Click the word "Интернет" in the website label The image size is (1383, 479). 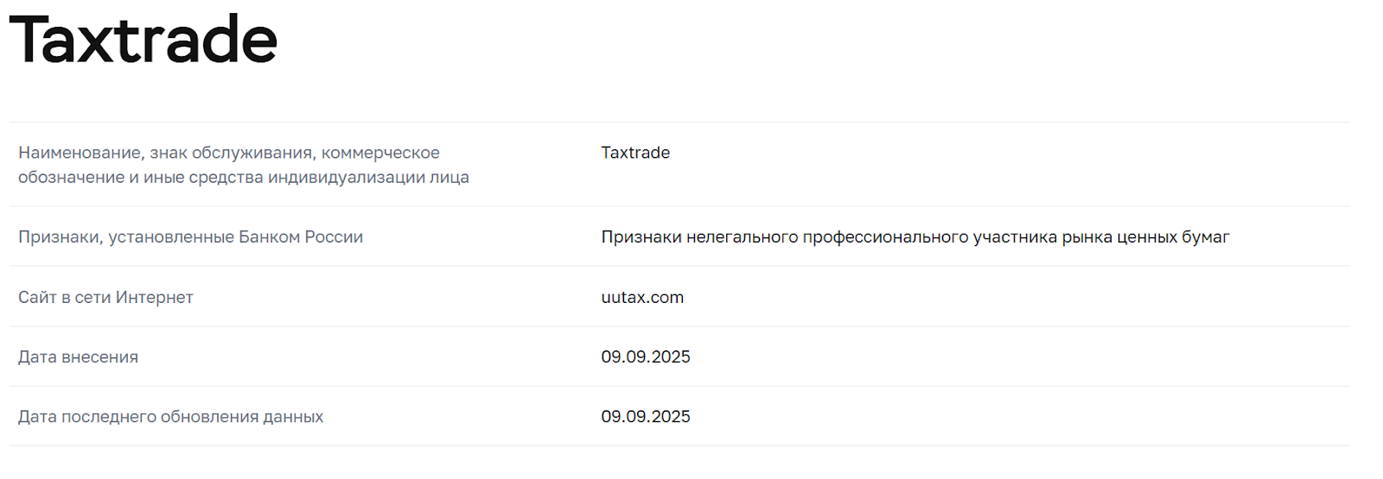(x=155, y=298)
